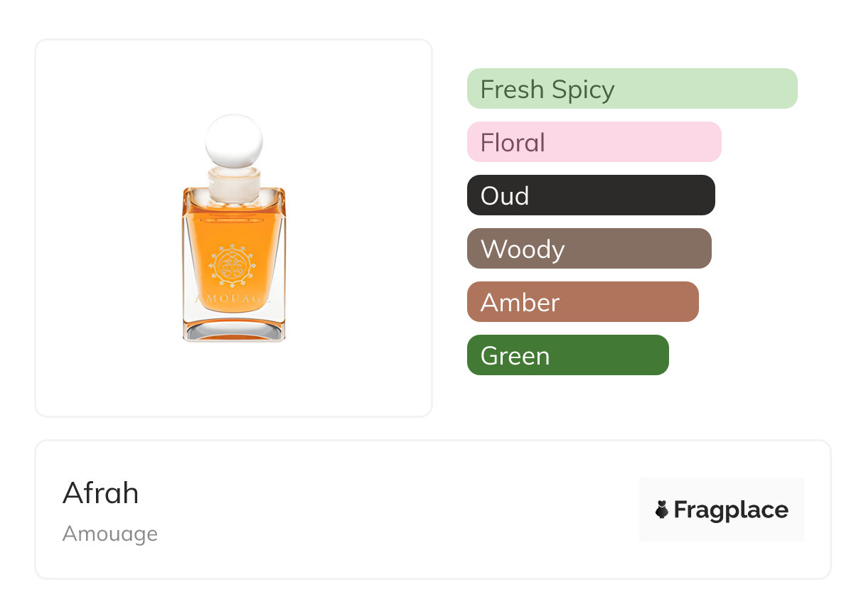
Task: Click the Amouage brand name below Afrah
Action: pyautogui.click(x=110, y=534)
